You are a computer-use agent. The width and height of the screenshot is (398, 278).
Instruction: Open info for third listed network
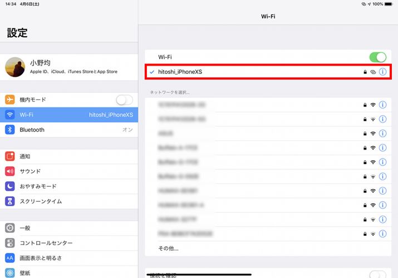[382, 133]
